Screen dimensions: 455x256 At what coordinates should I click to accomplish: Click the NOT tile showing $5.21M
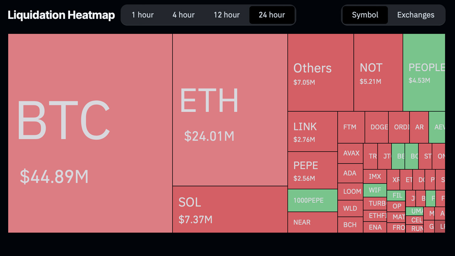pyautogui.click(x=378, y=71)
